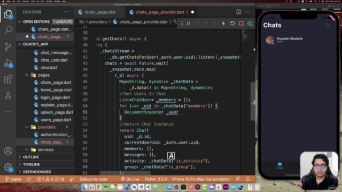This screenshot has width=342, height=192.
Task: Open Explorer views and more actions
Action: (66, 12)
